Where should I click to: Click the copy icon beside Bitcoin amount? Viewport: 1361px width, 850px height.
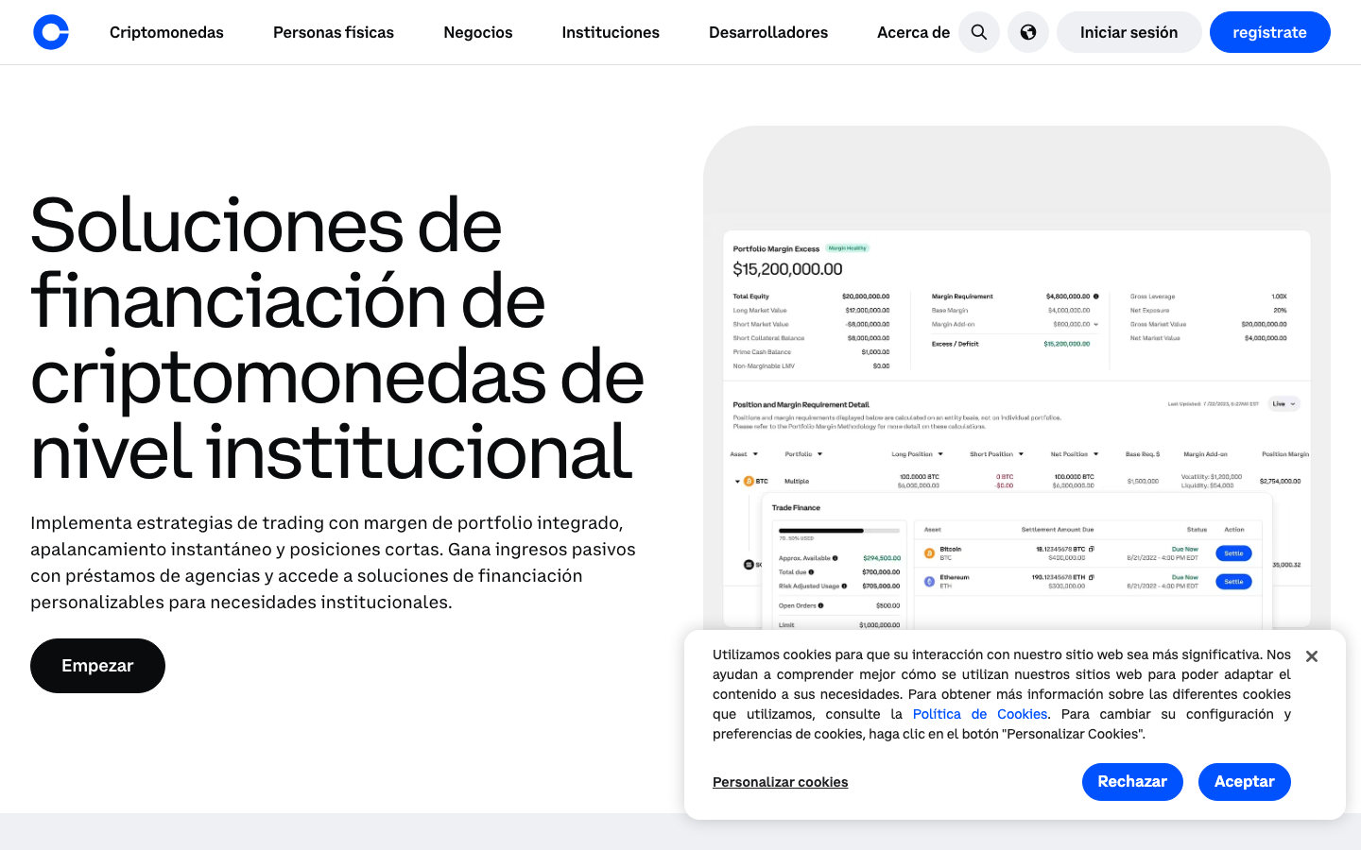(x=1092, y=549)
